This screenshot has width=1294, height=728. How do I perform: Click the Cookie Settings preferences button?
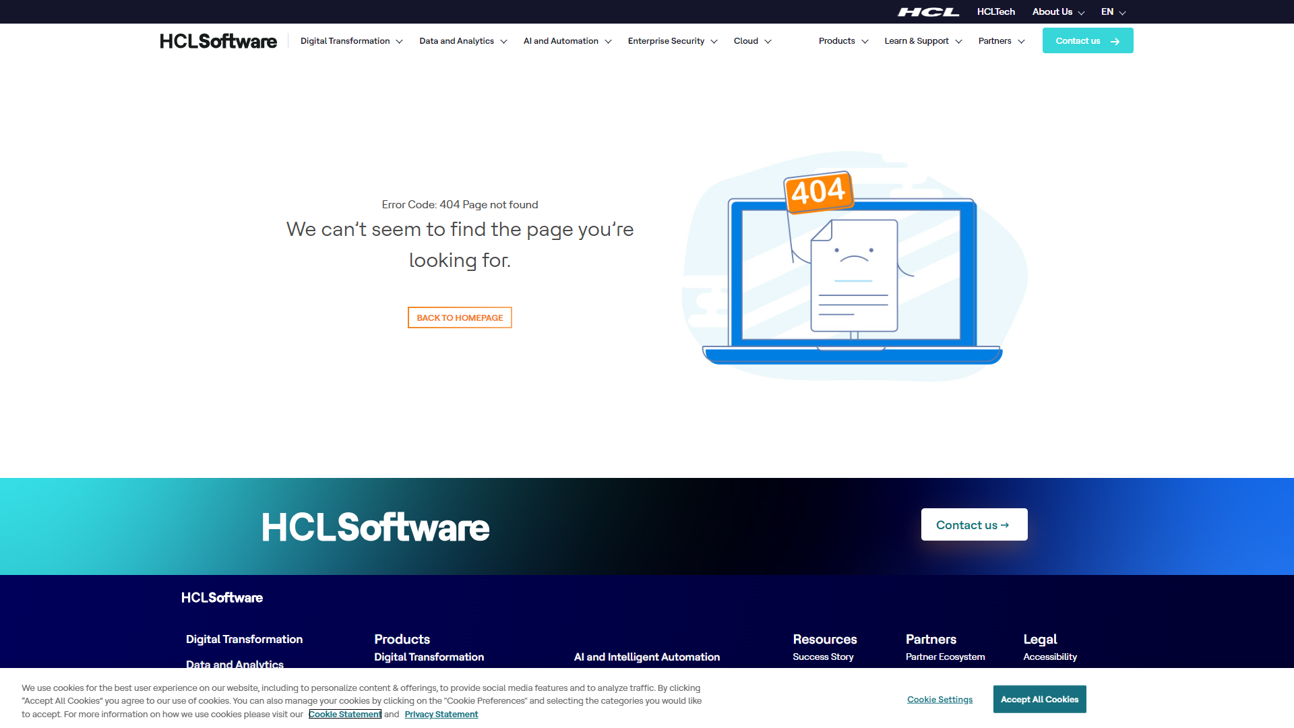(939, 698)
